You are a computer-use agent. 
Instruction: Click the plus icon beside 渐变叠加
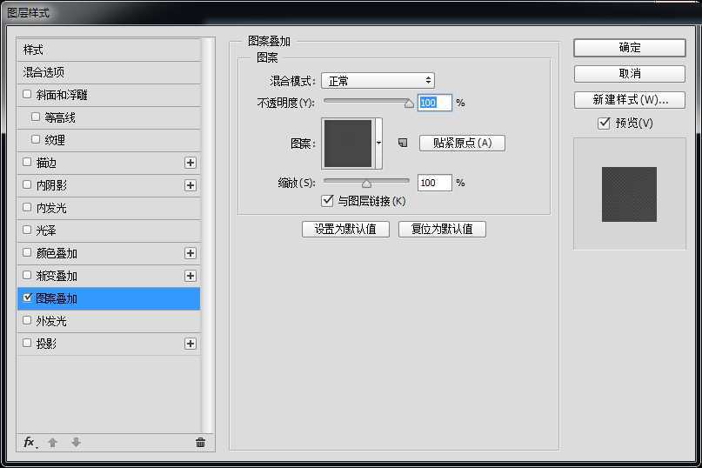coord(191,276)
